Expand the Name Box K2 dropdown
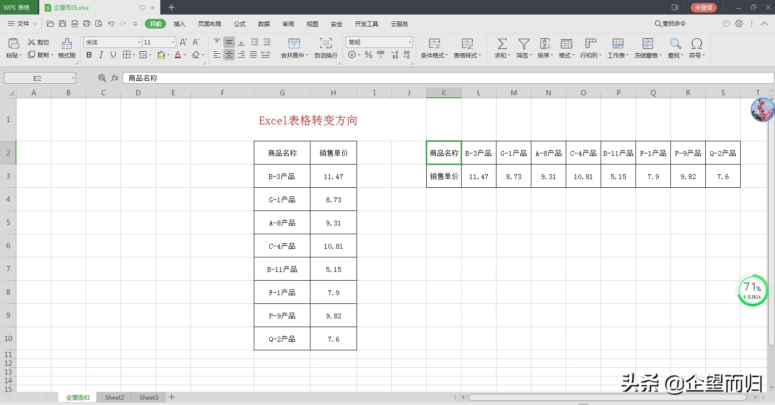The width and height of the screenshot is (775, 405). click(73, 78)
